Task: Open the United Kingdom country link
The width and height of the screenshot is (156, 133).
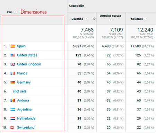Action: 29,64
